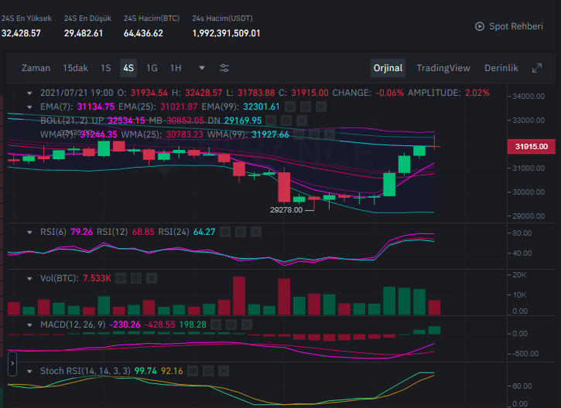Toggle MACD indicator visibility eye

click(x=216, y=325)
